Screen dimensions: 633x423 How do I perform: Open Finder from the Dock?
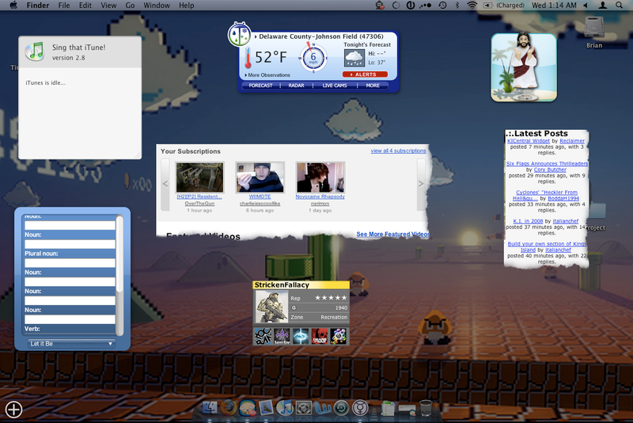click(x=210, y=408)
